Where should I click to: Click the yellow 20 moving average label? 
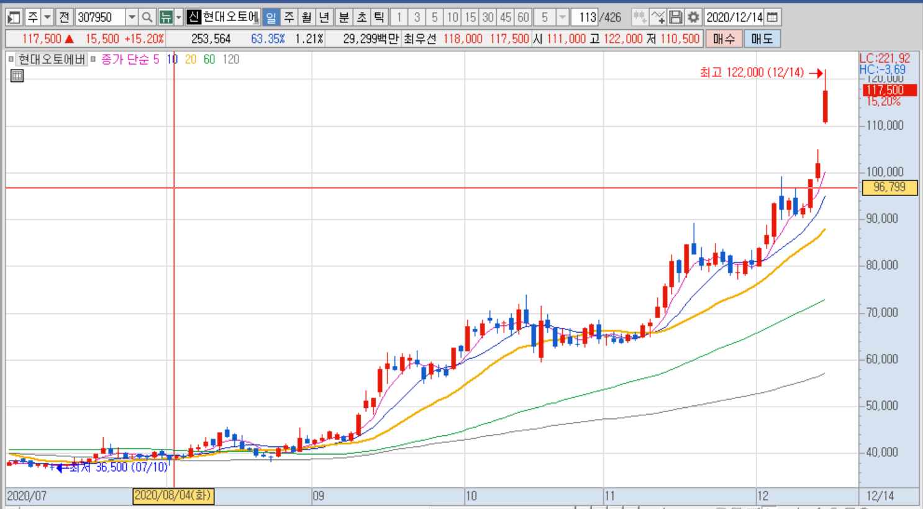click(191, 59)
